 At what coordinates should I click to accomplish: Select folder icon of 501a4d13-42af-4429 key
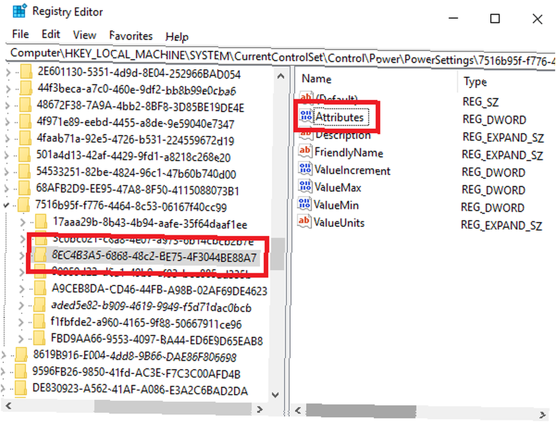[x=25, y=154]
